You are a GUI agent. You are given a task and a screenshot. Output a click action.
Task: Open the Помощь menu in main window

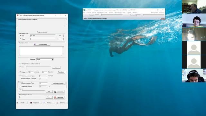pos(162,13)
